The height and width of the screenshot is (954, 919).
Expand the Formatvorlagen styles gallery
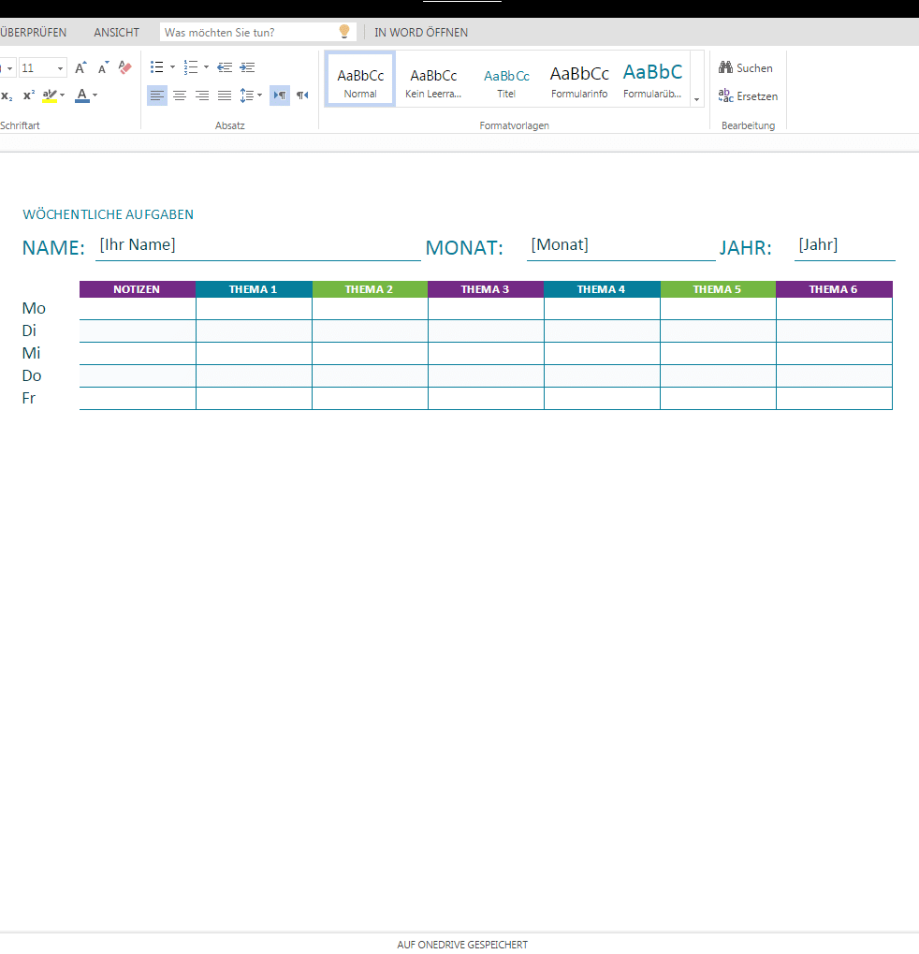697,99
